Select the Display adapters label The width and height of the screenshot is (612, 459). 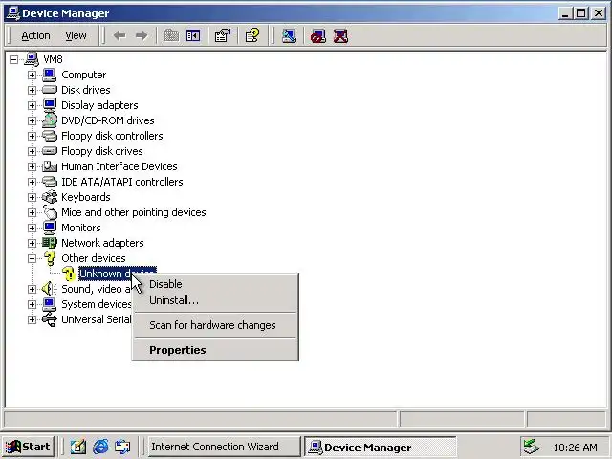[99, 105]
